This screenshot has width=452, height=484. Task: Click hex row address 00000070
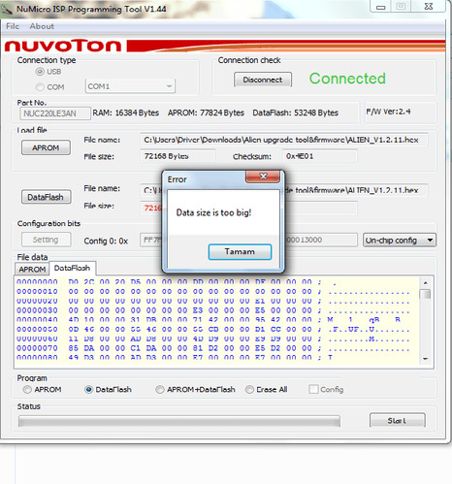coord(37,348)
